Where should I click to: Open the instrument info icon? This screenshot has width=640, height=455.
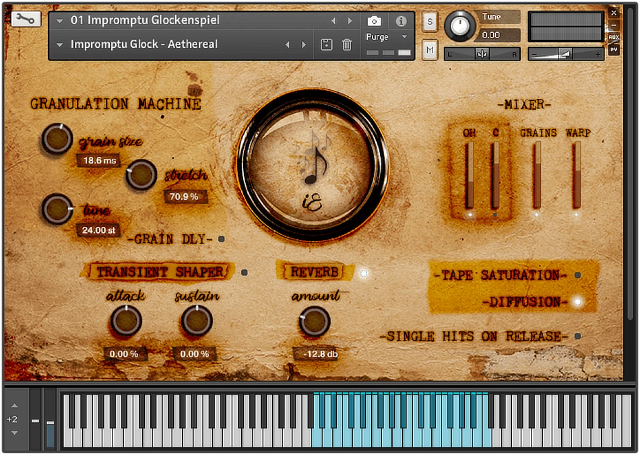(401, 21)
